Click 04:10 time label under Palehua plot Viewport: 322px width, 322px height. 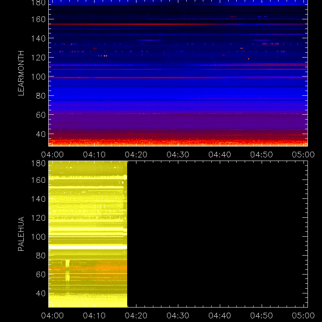(94, 316)
